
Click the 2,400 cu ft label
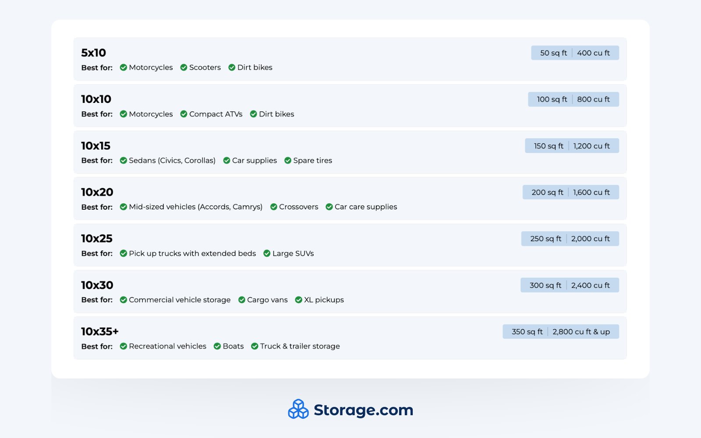(591, 285)
